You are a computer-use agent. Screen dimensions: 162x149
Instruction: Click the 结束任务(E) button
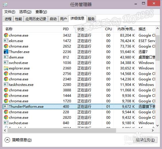[x=145, y=140]
